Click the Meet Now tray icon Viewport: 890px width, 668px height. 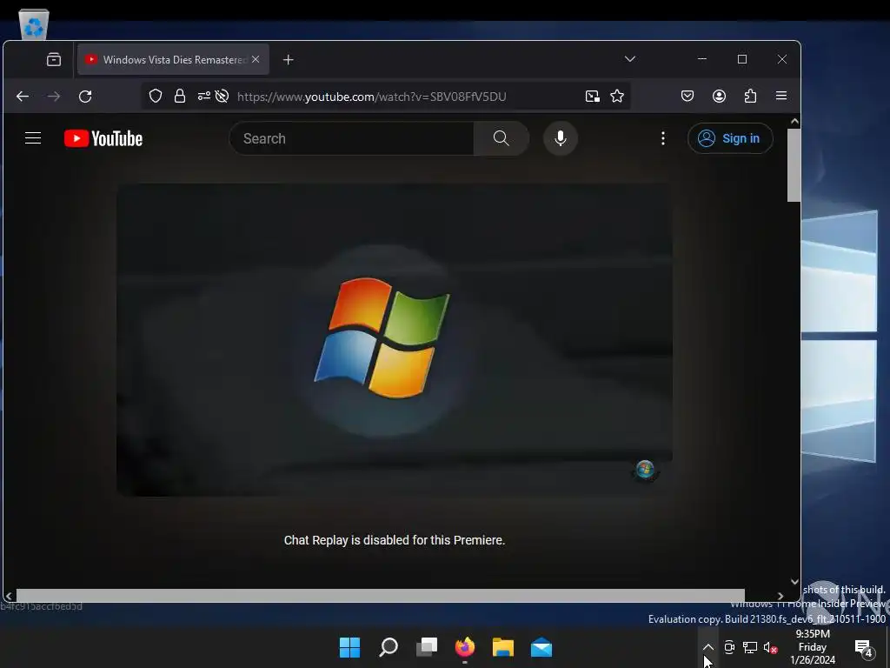click(729, 647)
